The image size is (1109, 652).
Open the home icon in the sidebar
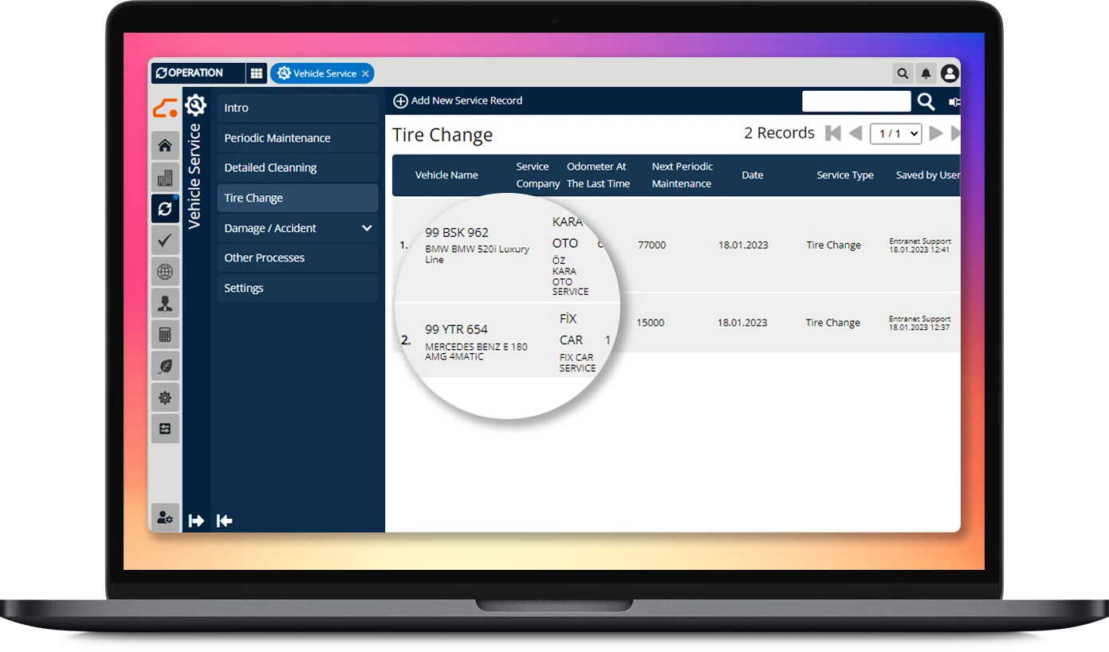click(x=165, y=146)
